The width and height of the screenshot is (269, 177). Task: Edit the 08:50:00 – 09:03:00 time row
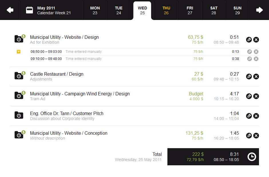[x=250, y=52]
